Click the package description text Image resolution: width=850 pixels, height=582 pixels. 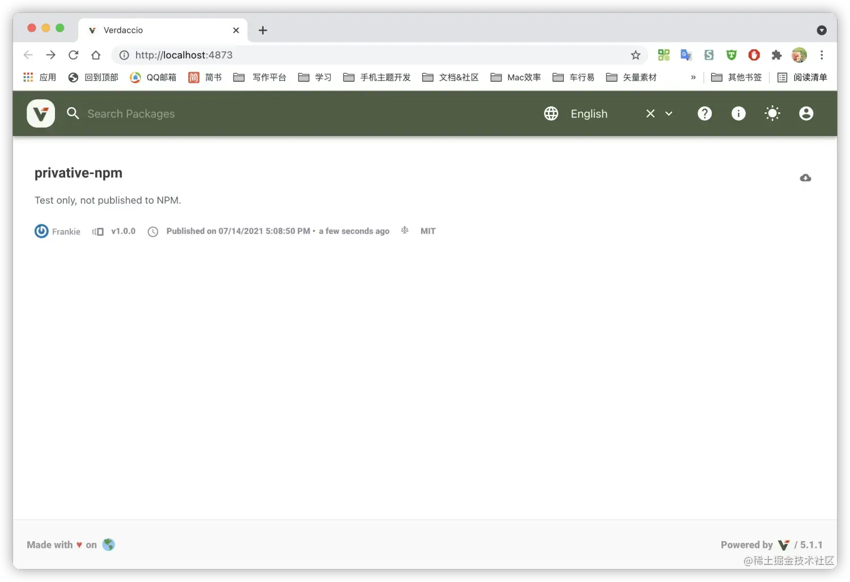[108, 200]
